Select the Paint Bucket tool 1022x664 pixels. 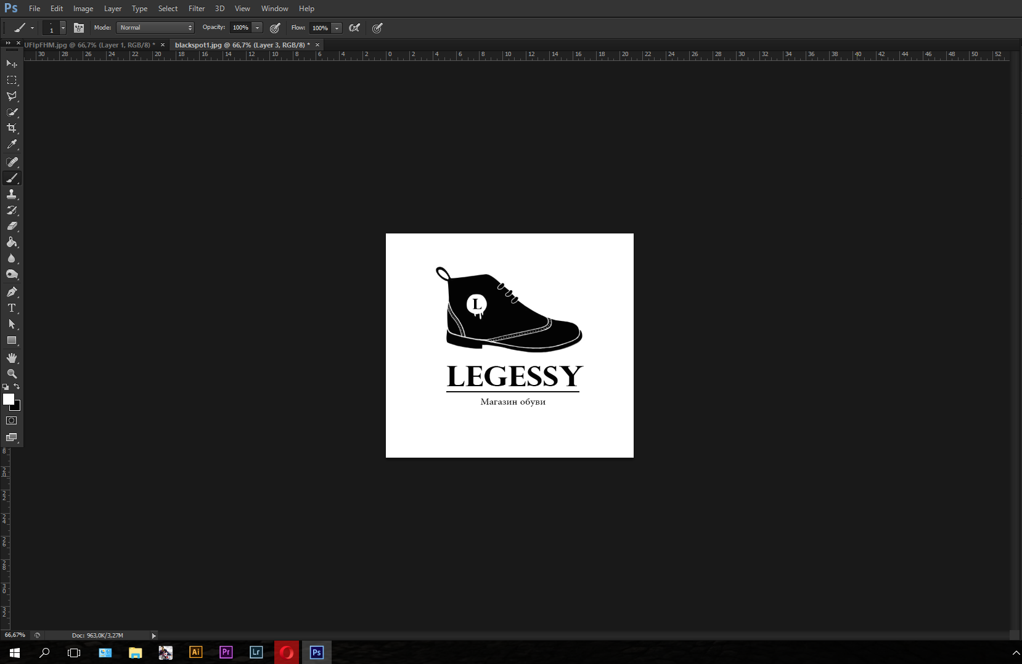12,242
